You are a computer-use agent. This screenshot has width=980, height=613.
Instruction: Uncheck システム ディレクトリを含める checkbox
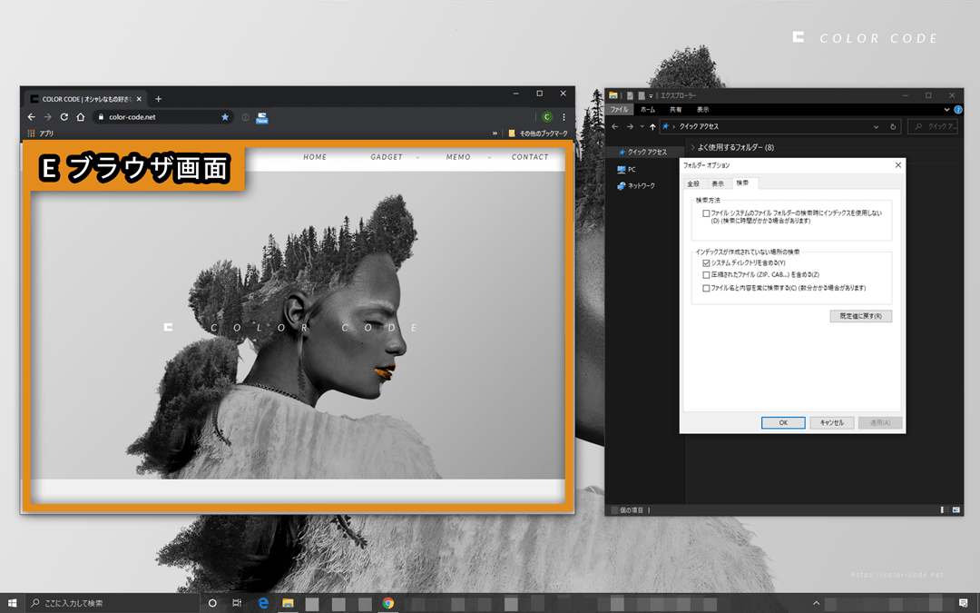click(706, 263)
